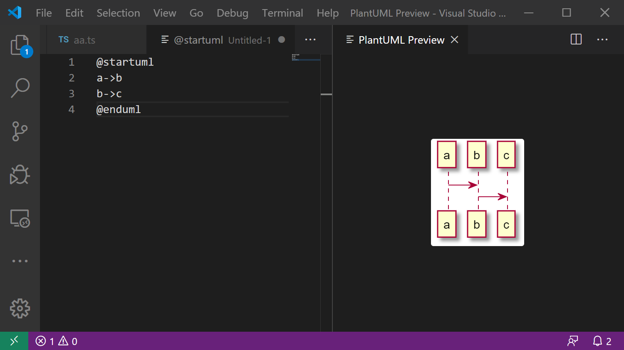This screenshot has height=350, width=624.
Task: Open the Explorer view
Action: coord(20,45)
